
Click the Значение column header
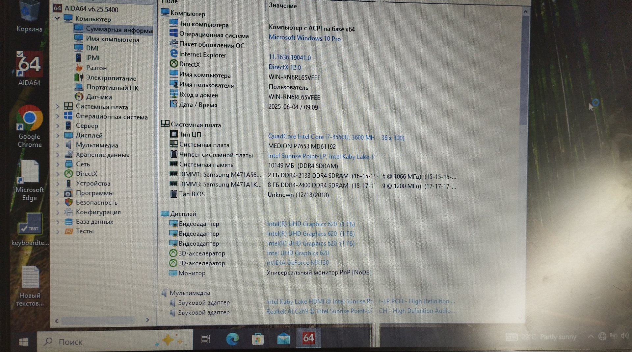[x=282, y=6]
